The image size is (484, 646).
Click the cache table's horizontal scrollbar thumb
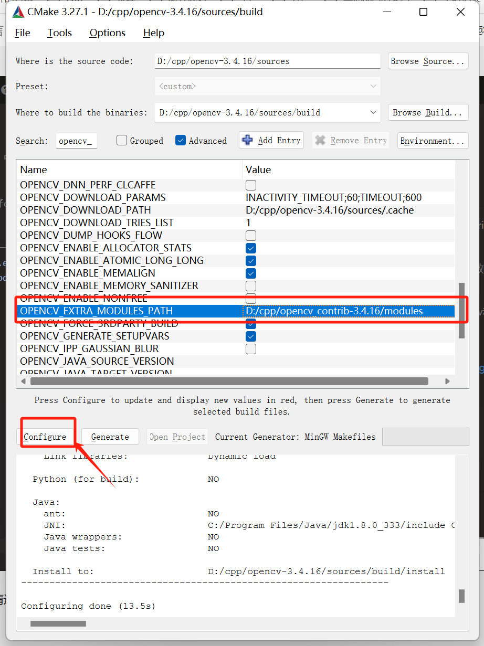(x=229, y=382)
